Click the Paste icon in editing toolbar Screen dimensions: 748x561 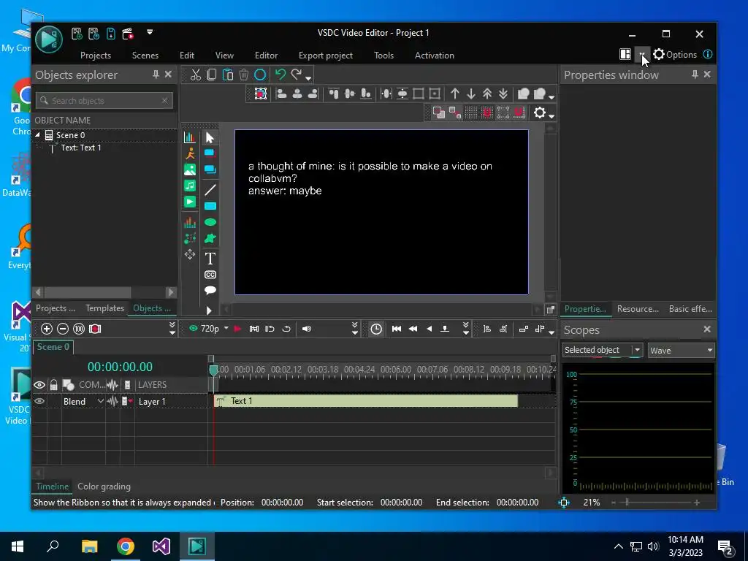(x=228, y=75)
